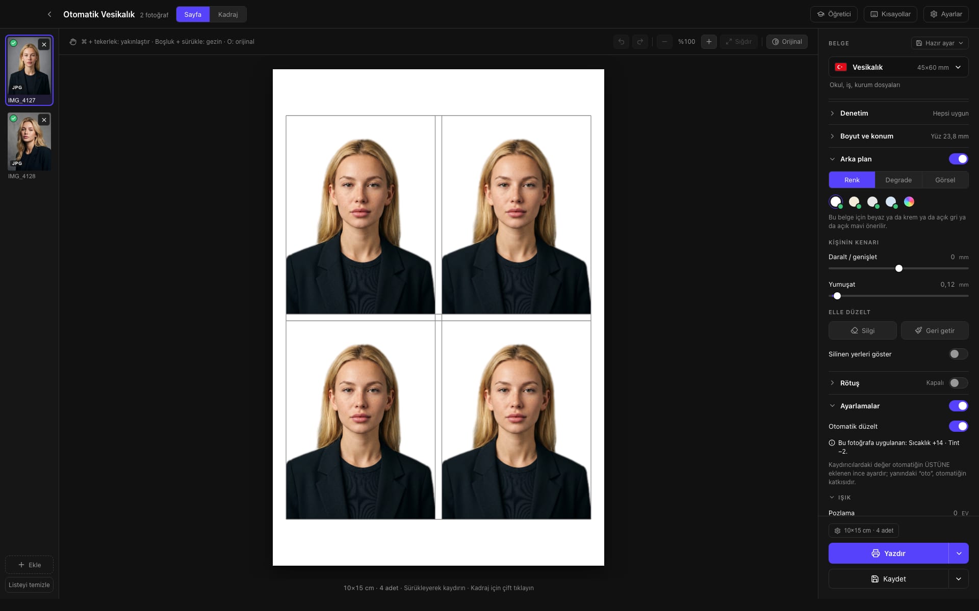979x611 pixels.
Task: Zoom out with the minus icon
Action: click(x=664, y=42)
